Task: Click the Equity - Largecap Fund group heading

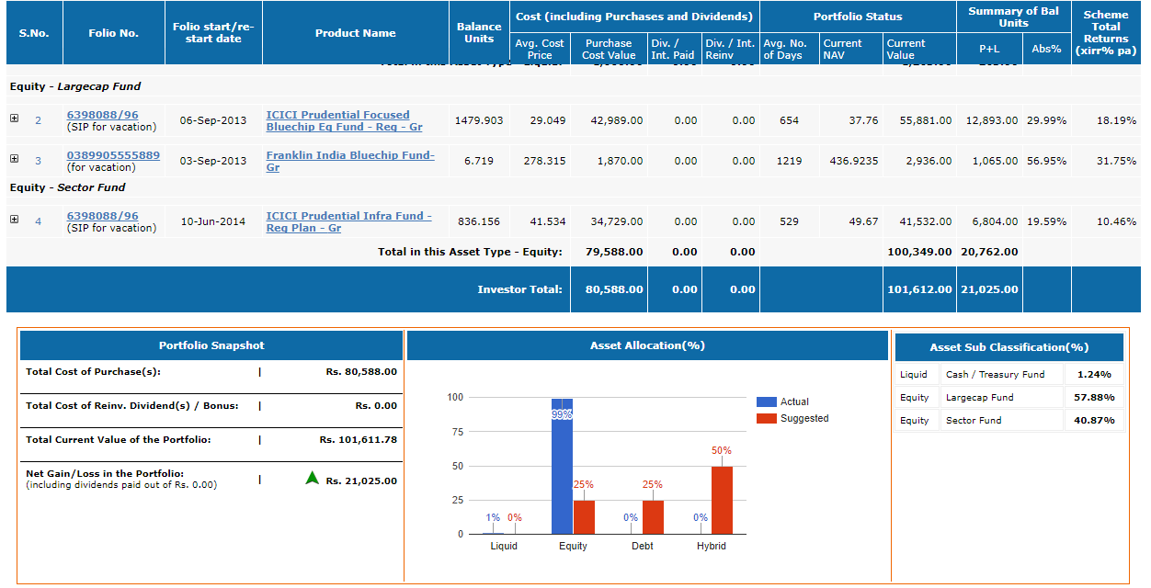Action: 75,86
